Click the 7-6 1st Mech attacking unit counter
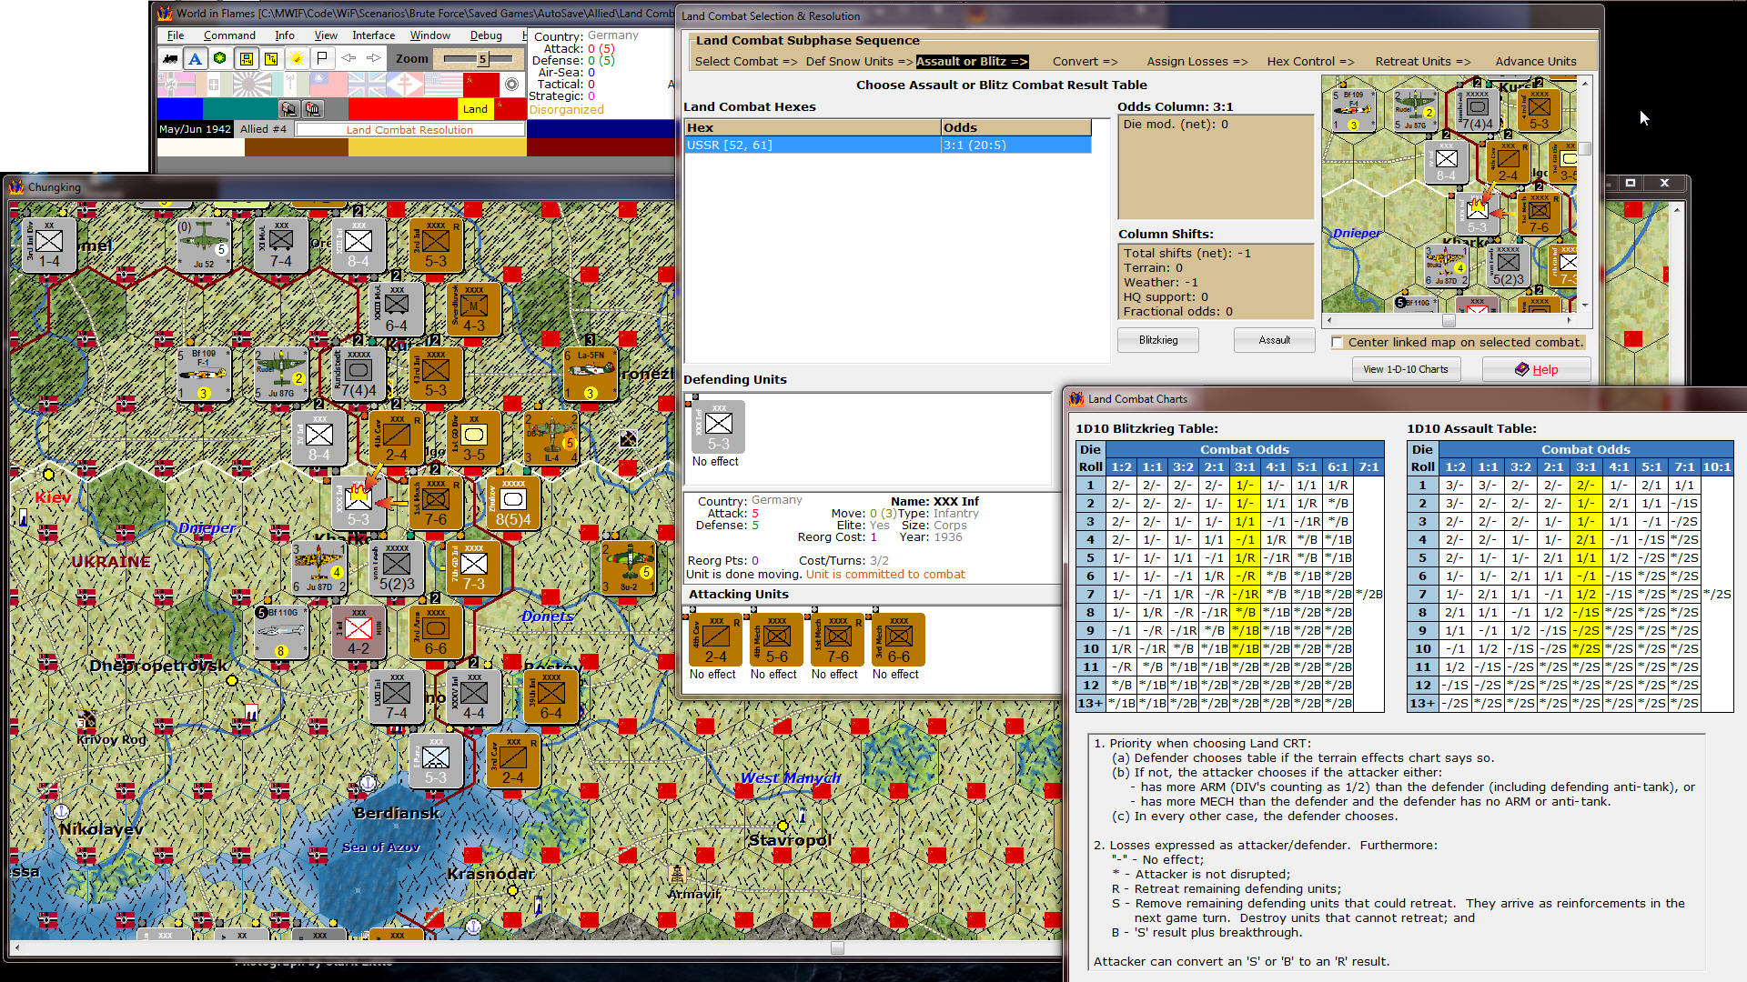 pos(837,640)
